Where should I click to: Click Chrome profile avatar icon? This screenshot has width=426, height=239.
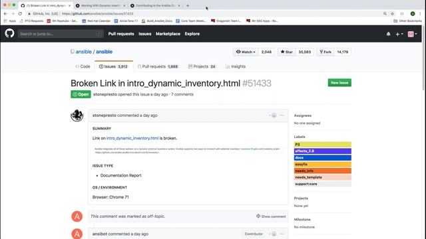pos(413,13)
